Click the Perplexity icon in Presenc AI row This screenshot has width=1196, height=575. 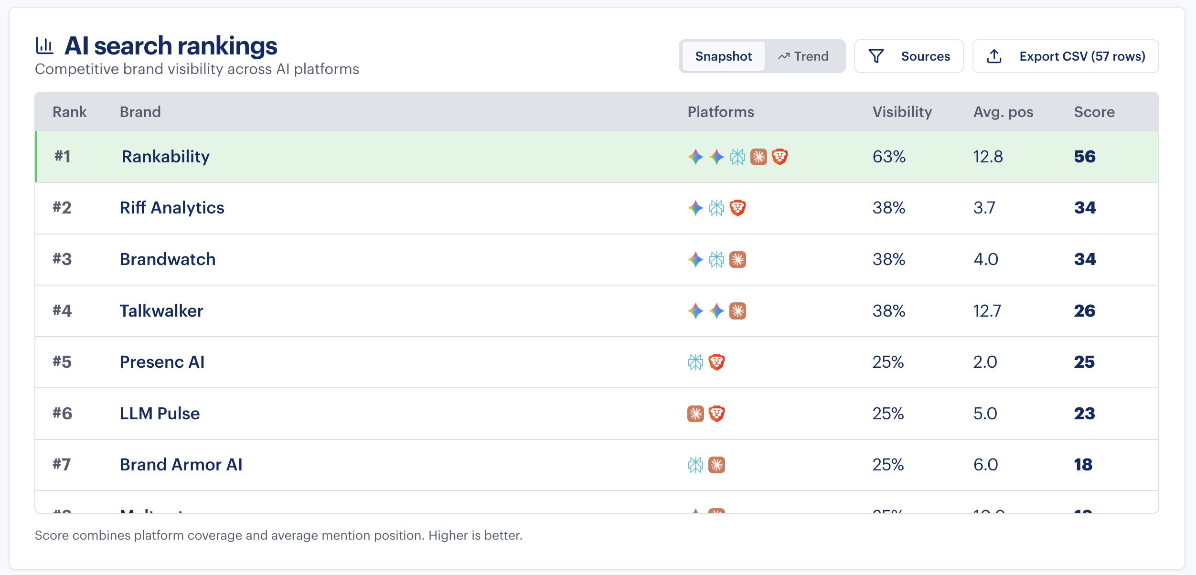click(x=695, y=362)
